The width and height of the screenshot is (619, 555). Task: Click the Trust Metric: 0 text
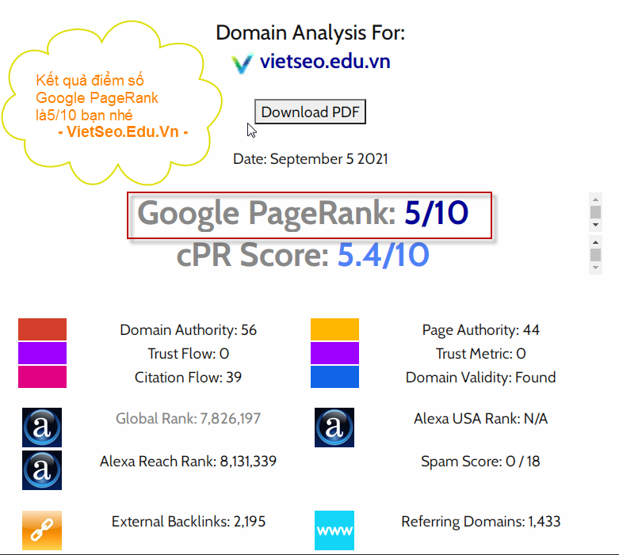click(x=481, y=353)
